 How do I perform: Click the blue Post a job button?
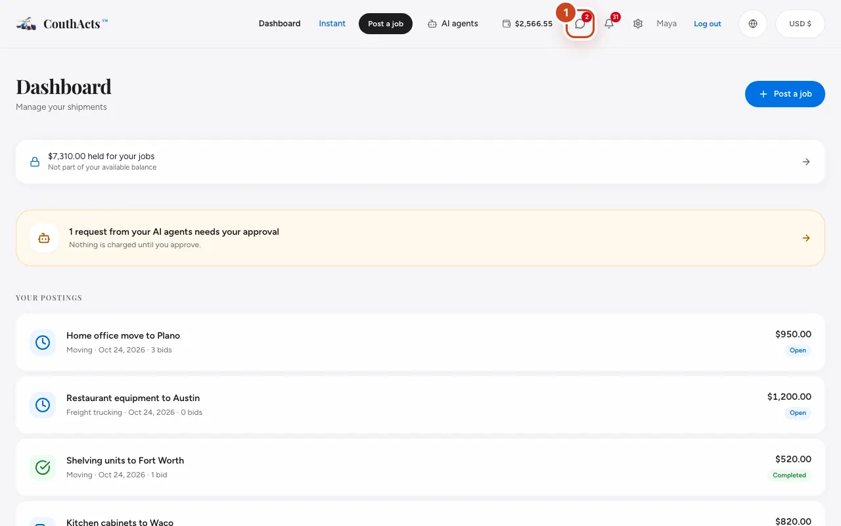coord(785,94)
